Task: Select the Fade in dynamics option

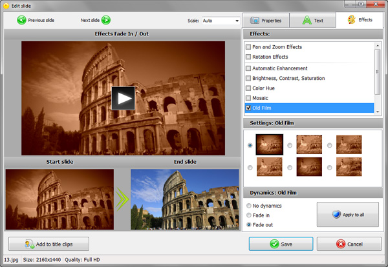Action: (x=250, y=215)
